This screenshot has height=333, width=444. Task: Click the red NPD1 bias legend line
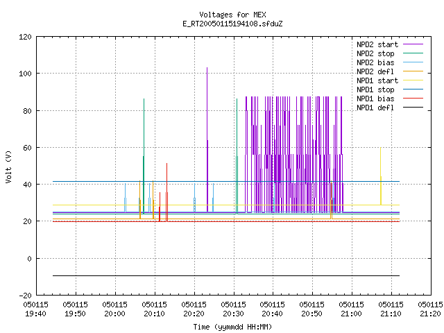pos(413,99)
